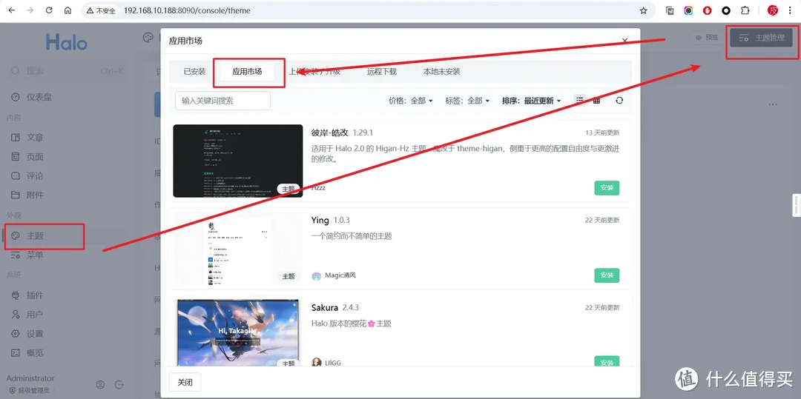
Task: Install the 彼岸-皓改 theme
Action: pos(607,187)
